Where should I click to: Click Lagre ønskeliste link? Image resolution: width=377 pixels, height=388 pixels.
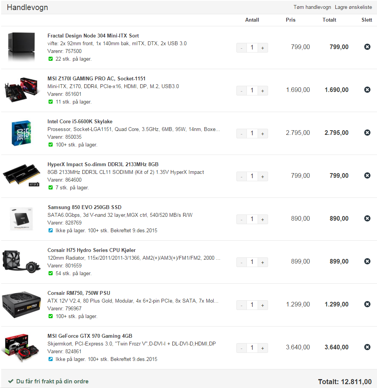[x=353, y=7]
